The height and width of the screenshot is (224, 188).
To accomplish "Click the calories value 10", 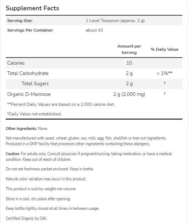I will pos(129,63).
